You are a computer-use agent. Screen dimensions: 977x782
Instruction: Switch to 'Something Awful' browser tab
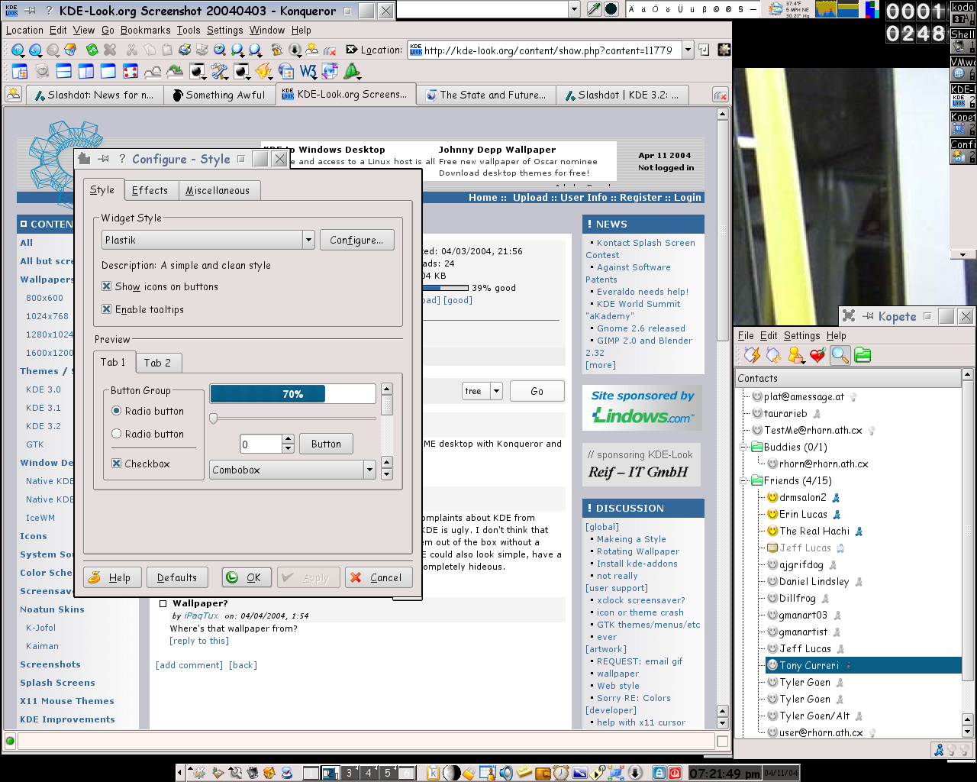218,95
